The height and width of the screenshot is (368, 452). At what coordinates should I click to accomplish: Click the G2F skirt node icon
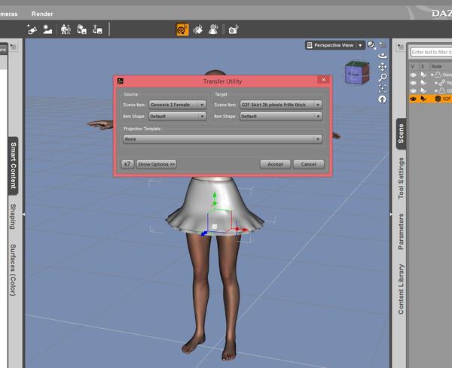click(x=438, y=99)
